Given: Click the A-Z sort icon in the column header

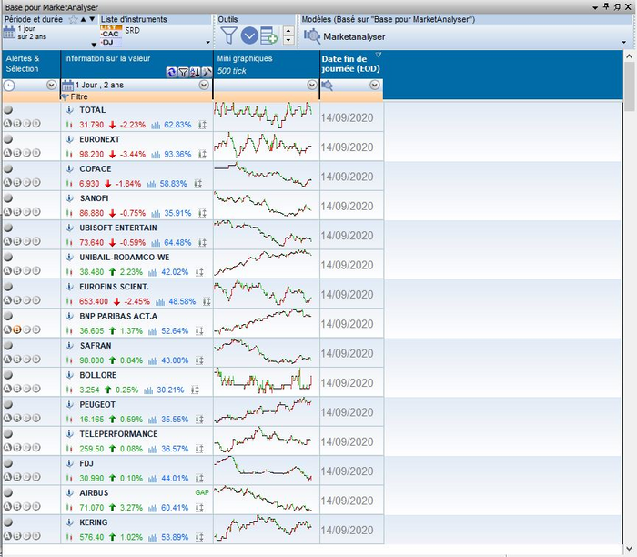Looking at the screenshot, I should pos(195,72).
